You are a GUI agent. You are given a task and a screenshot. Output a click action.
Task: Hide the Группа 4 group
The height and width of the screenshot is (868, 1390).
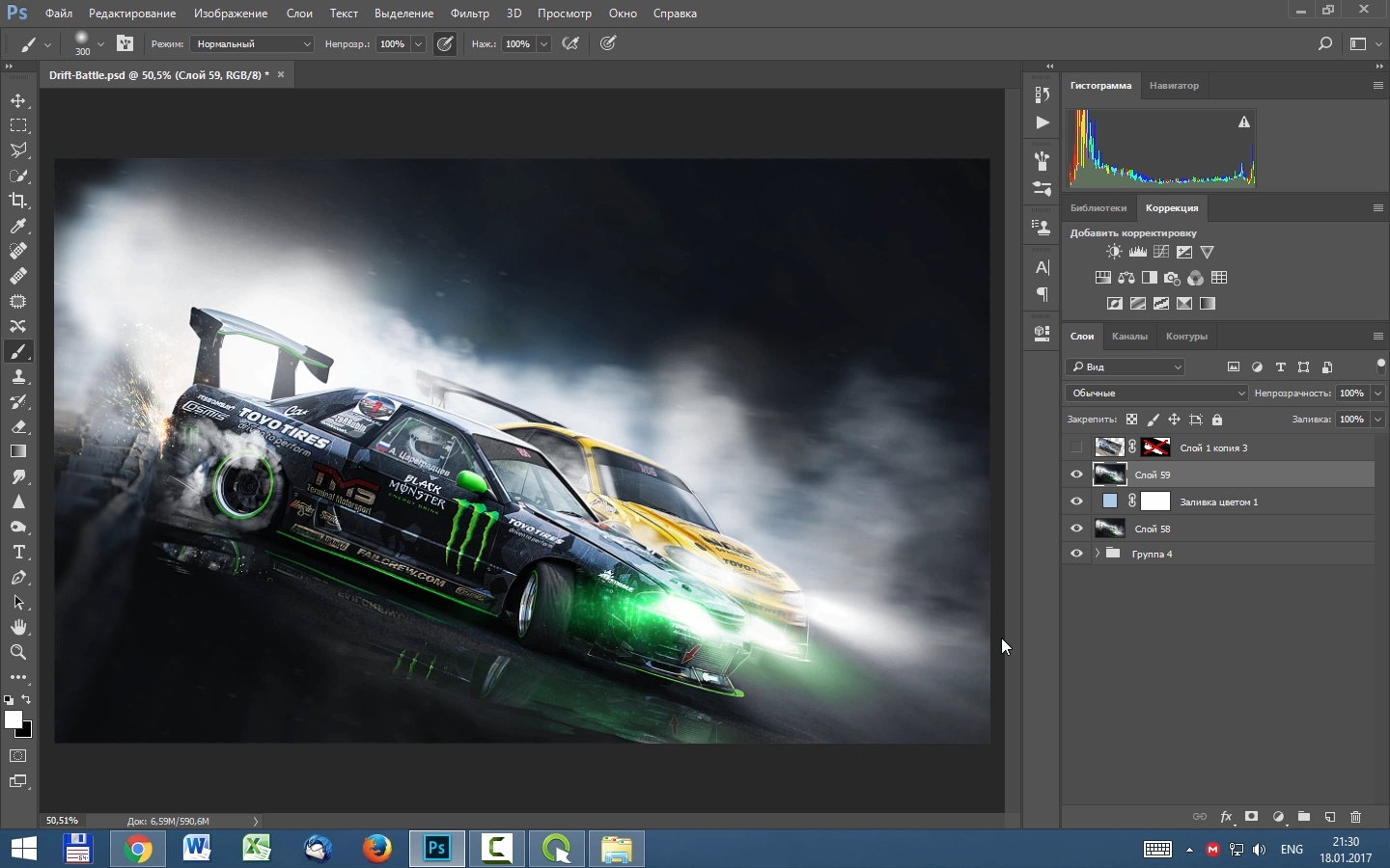click(x=1076, y=554)
